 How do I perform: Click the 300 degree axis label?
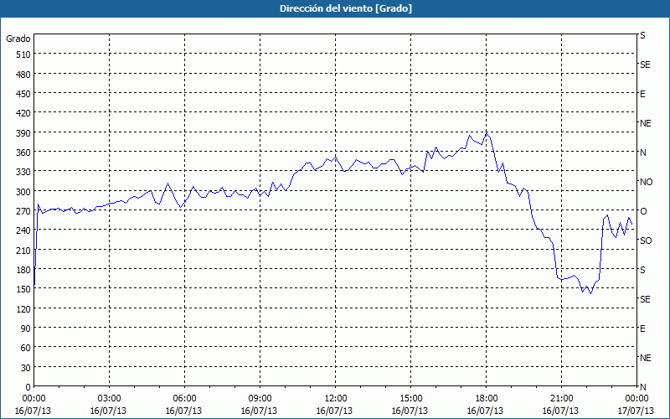coord(23,191)
